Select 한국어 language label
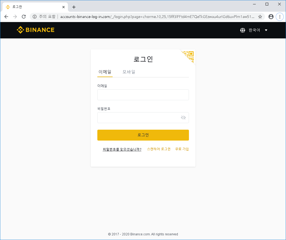Viewport: 286px width, 240px height. click(254, 30)
